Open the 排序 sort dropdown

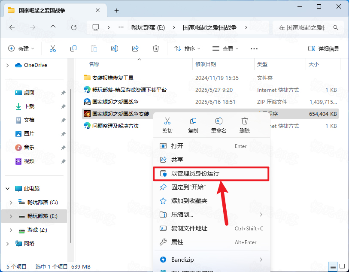point(187,48)
